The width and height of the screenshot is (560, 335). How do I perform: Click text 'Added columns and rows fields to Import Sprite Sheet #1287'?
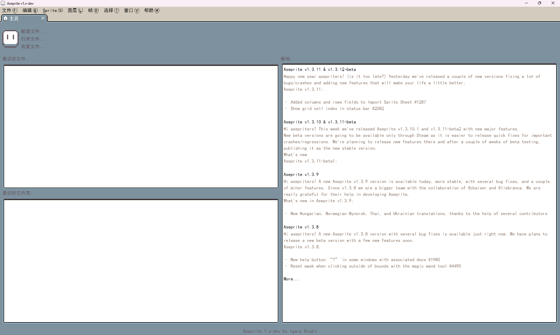point(358,102)
